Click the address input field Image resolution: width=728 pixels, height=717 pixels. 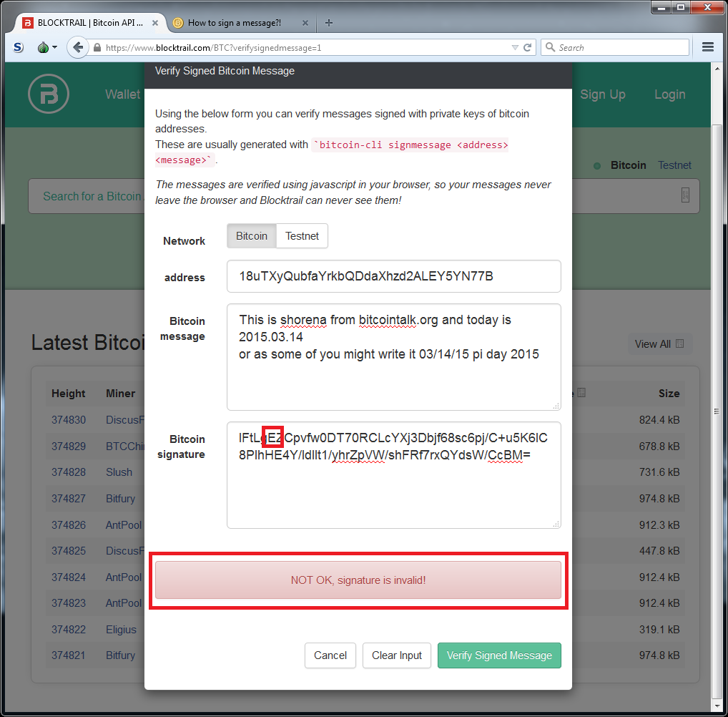394,276
